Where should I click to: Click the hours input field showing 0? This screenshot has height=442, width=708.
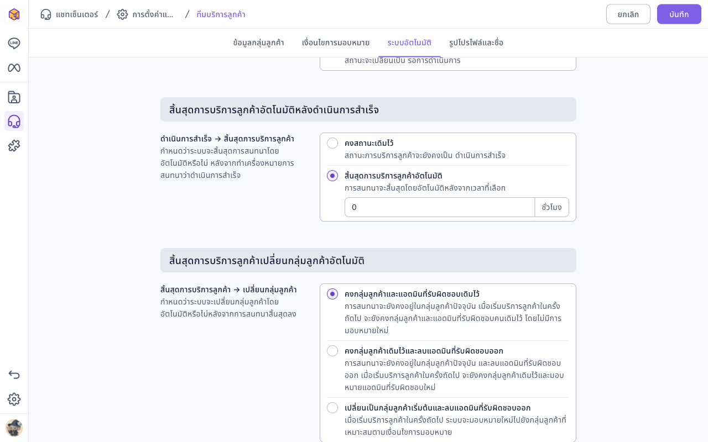440,207
